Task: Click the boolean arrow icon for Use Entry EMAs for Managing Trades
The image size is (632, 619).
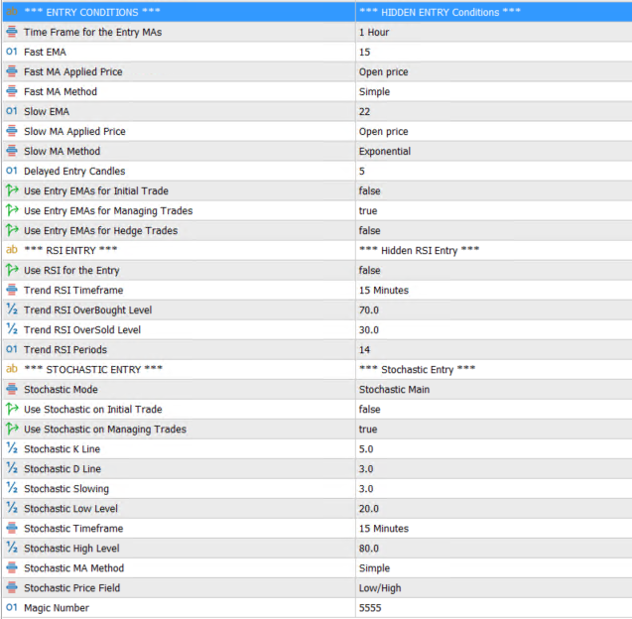Action: tap(12, 210)
